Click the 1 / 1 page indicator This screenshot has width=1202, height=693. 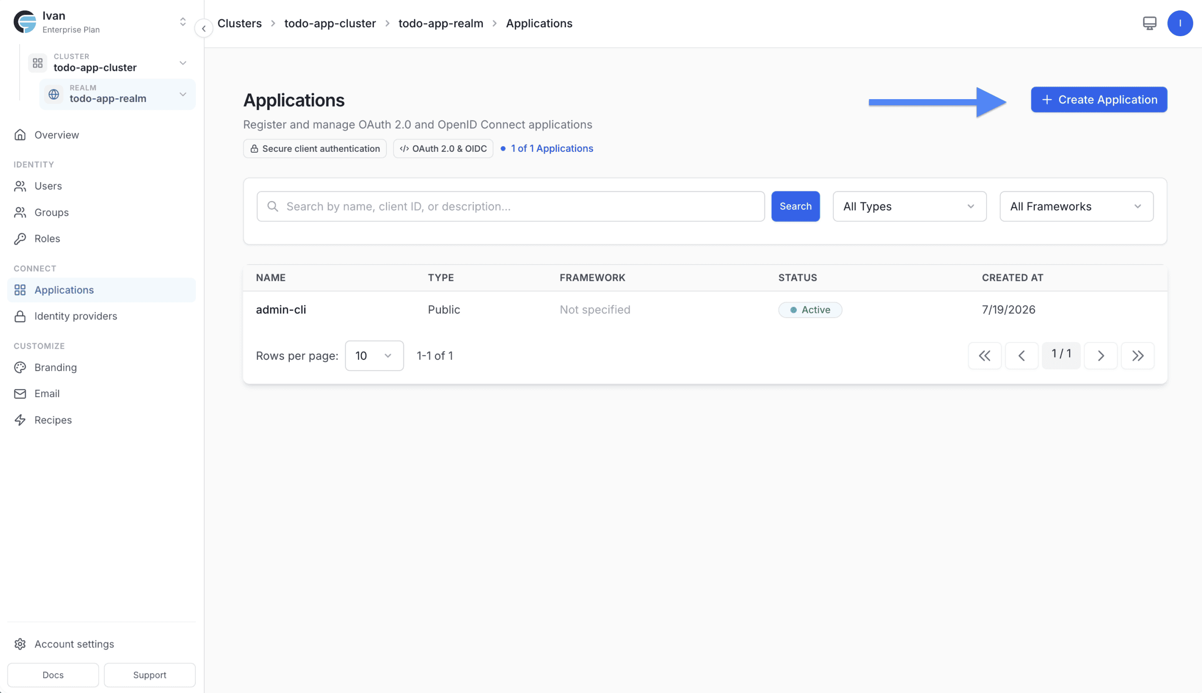coord(1061,355)
